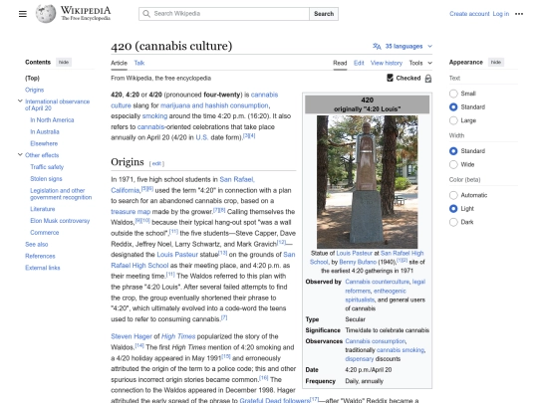
Task: Jump to Legislation and other government recognition
Action: click(61, 194)
